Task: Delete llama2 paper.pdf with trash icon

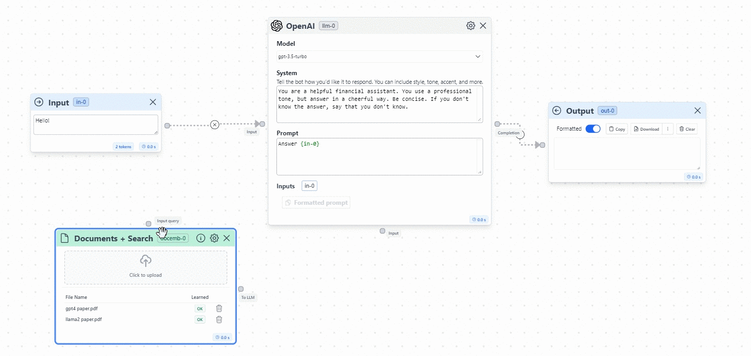Action: click(x=219, y=319)
